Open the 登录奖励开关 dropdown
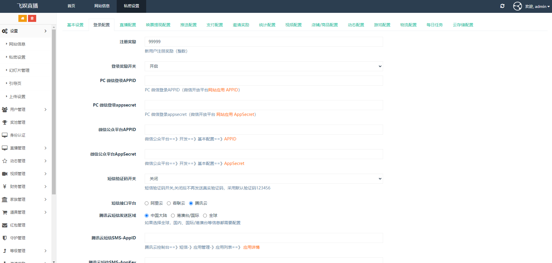Image resolution: width=552 pixels, height=263 pixels. (x=263, y=66)
